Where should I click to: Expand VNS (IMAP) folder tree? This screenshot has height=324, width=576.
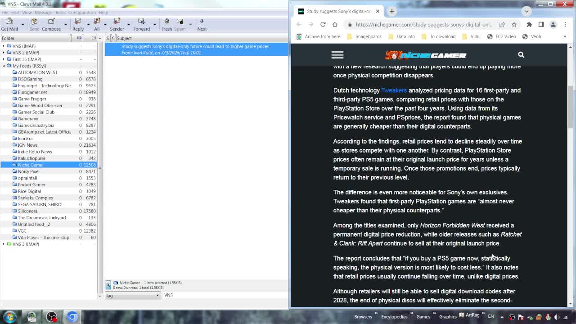pos(4,46)
